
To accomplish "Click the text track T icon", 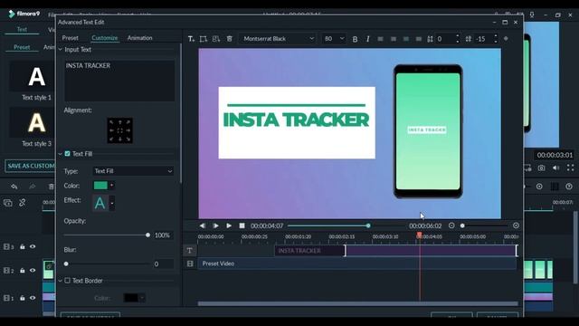I will (190, 251).
